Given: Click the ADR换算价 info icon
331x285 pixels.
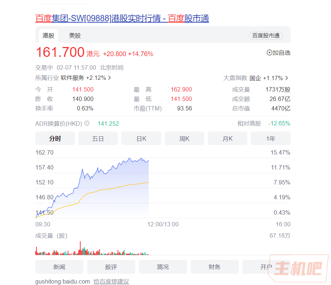Looking at the screenshot, I should (87, 123).
